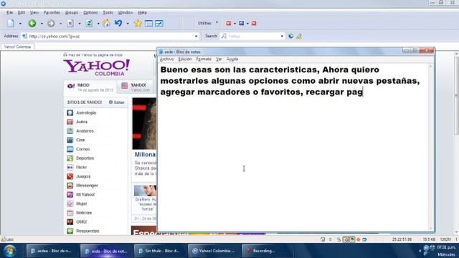Expand the Undo button dropdown arrow

coord(128,24)
